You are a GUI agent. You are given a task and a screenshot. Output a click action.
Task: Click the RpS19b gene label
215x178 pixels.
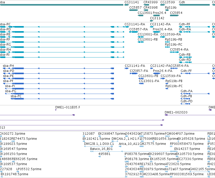tap(171, 7)
